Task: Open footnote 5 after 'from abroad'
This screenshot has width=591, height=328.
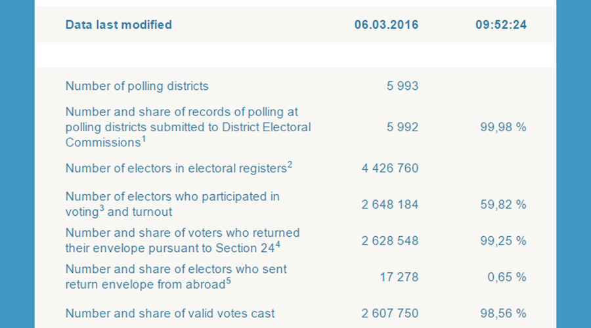Action: click(228, 281)
